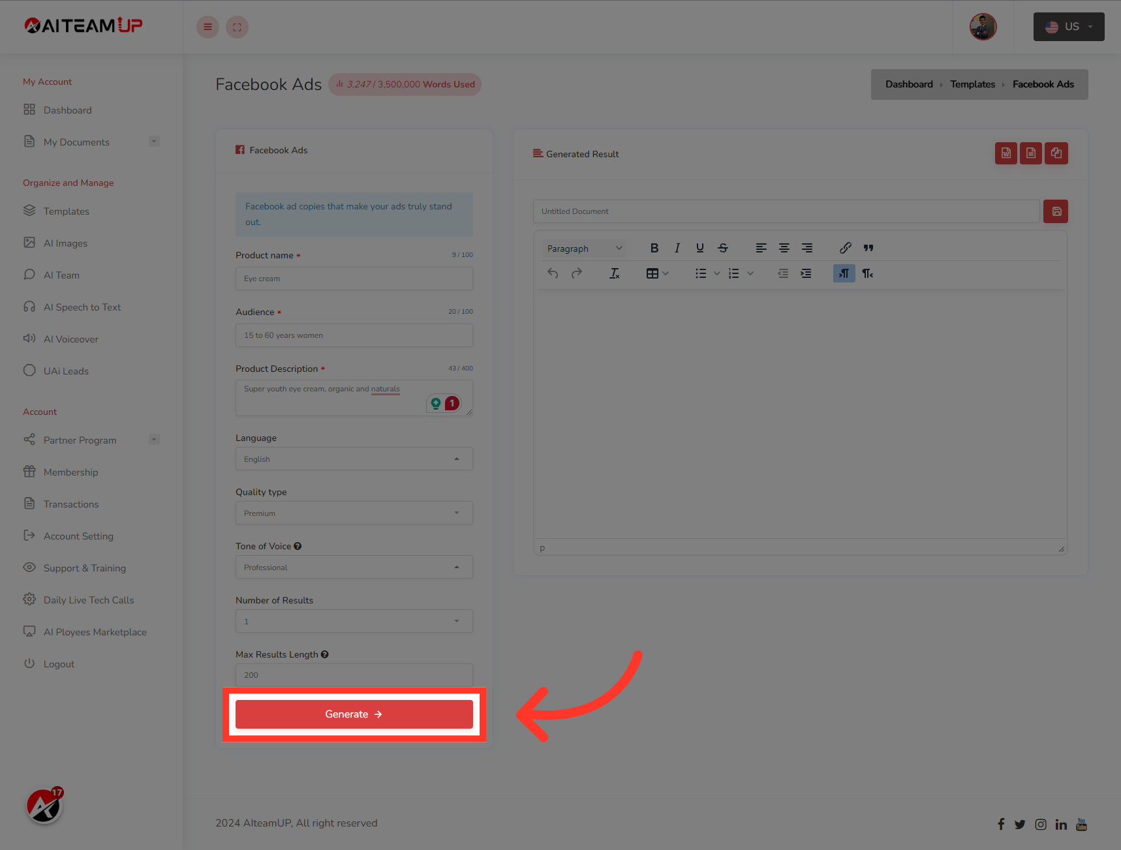Expand the Partner Program submenu arrow
This screenshot has height=850, width=1121.
tap(154, 440)
